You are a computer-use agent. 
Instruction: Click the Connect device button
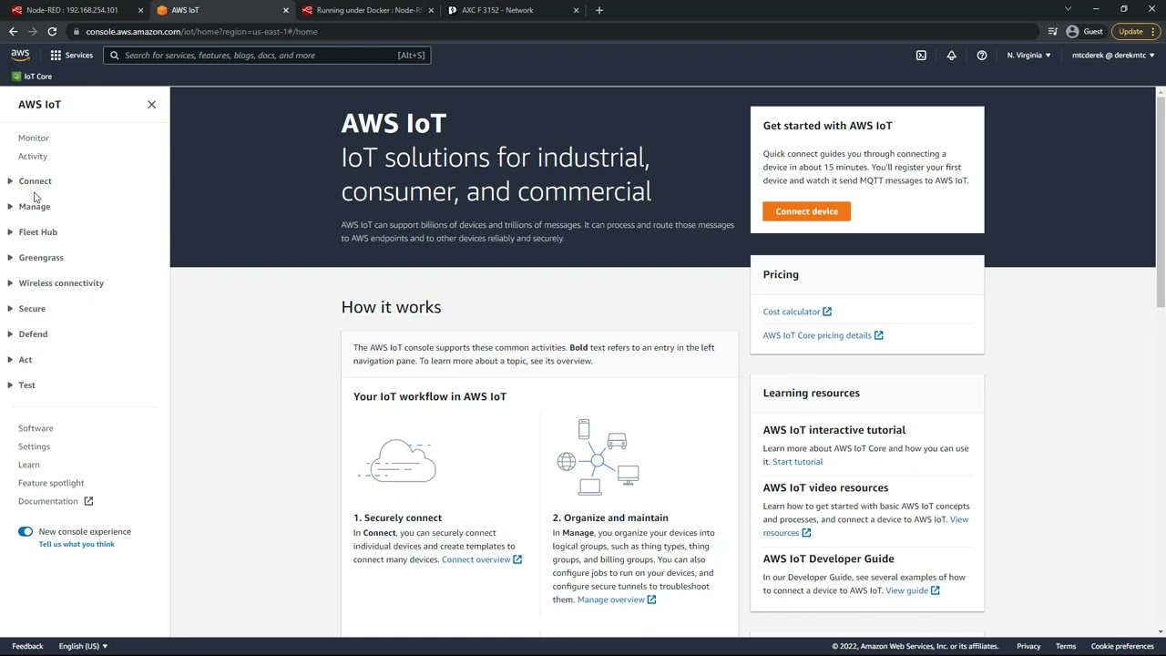tap(806, 211)
